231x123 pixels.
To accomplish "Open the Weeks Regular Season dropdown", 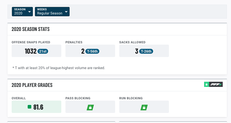I will pyautogui.click(x=52, y=12).
